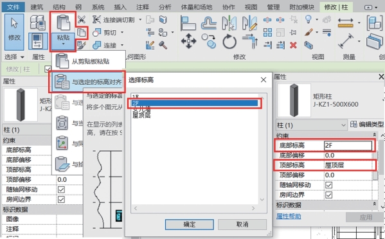Screen dimensions: 385x239
Task: Toggle 房间边界 checkbox in left properties panel
Action: pyautogui.click(x=61, y=200)
